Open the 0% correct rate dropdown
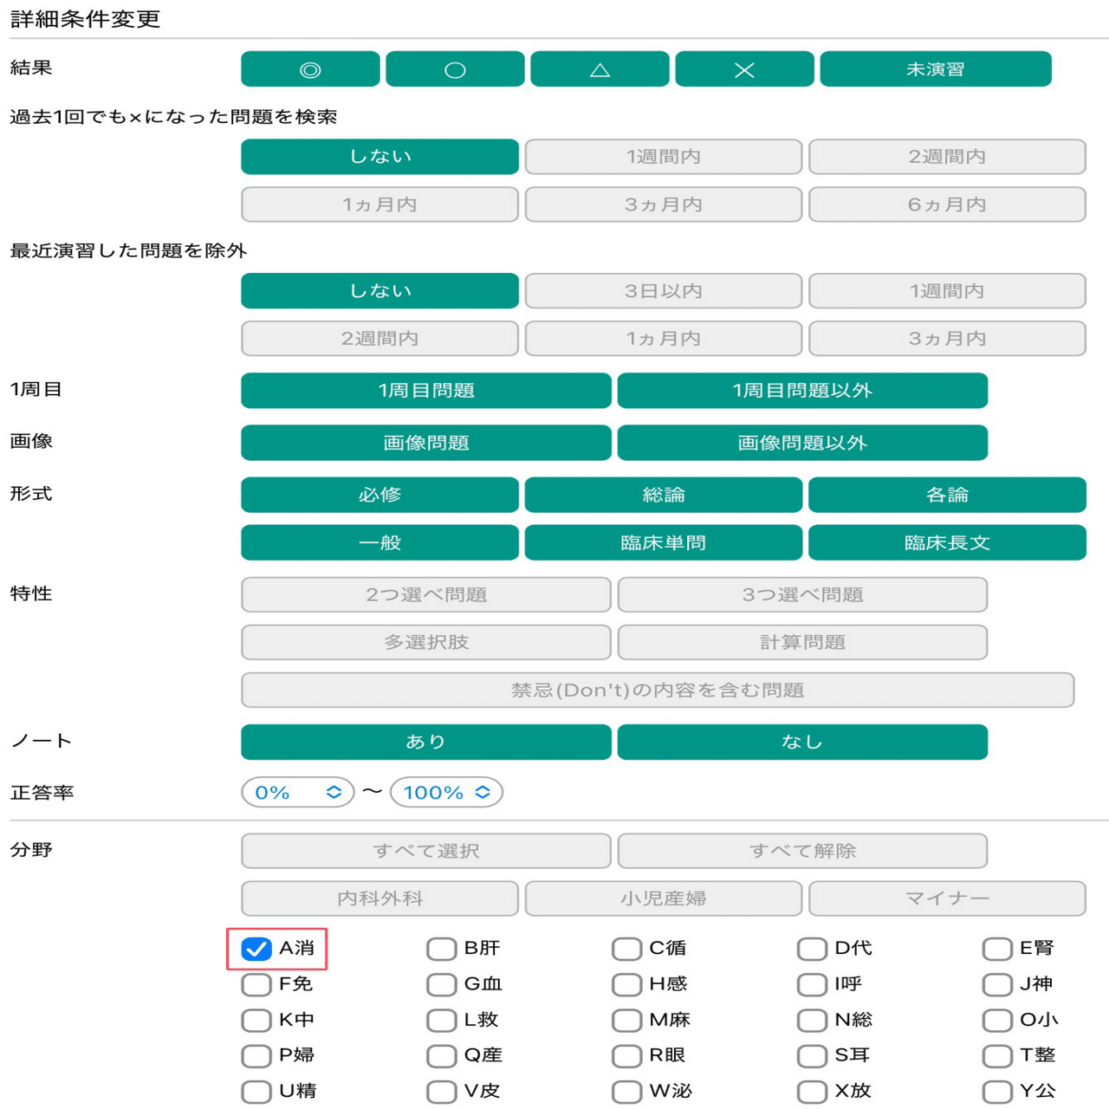The image size is (1109, 1109). [x=297, y=791]
